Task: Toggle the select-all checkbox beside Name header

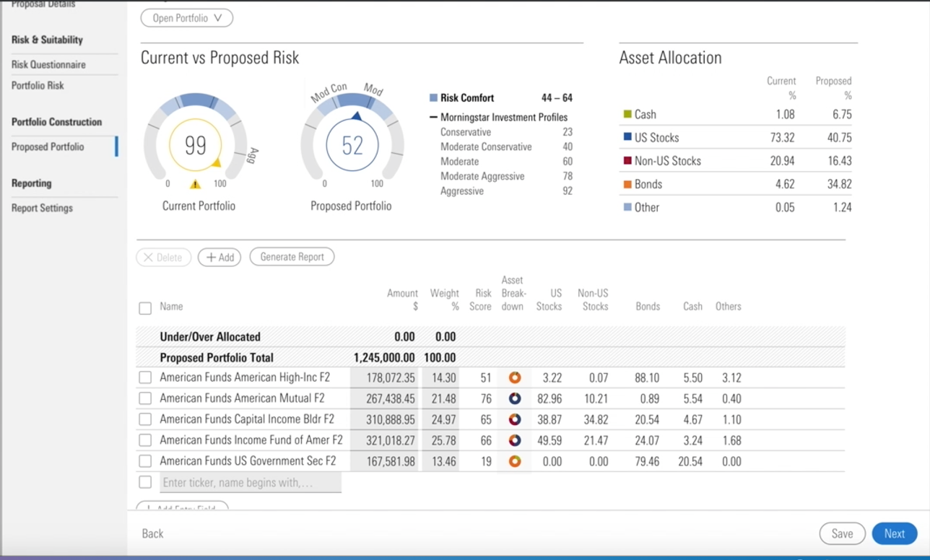Action: click(145, 308)
